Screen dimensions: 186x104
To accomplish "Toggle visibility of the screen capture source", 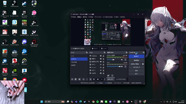I will point(101,62).
